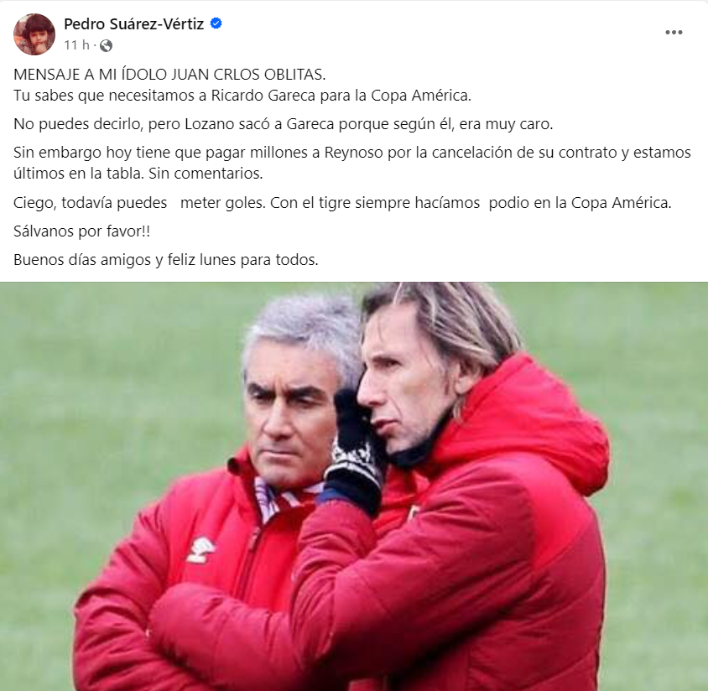The height and width of the screenshot is (691, 708).
Task: Open Pedro Suárez-Vértiz profile name link
Action: (133, 24)
